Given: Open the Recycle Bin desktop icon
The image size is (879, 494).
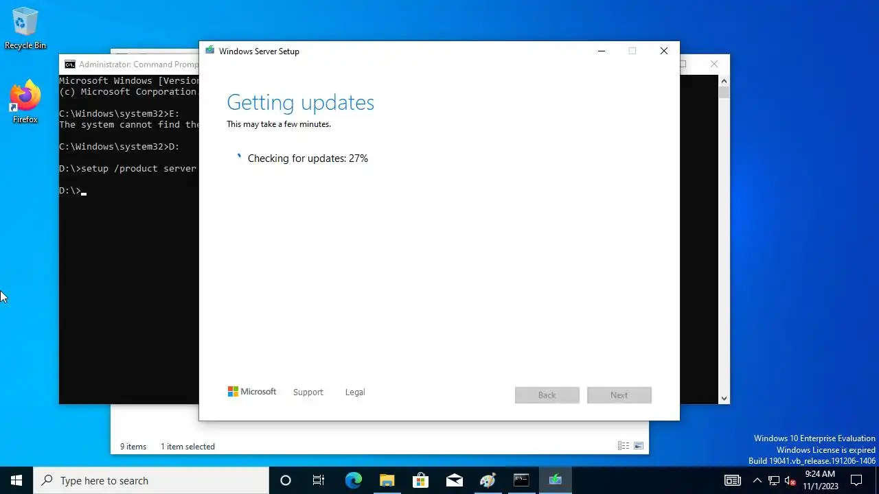Looking at the screenshot, I should 25,28.
